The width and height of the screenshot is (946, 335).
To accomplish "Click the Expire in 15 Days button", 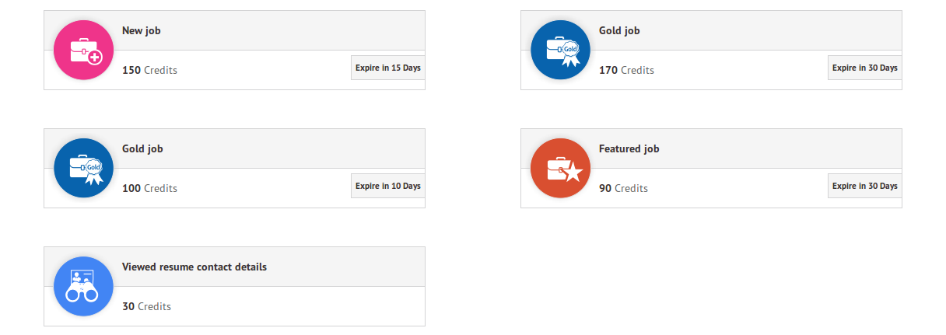I will tap(387, 68).
